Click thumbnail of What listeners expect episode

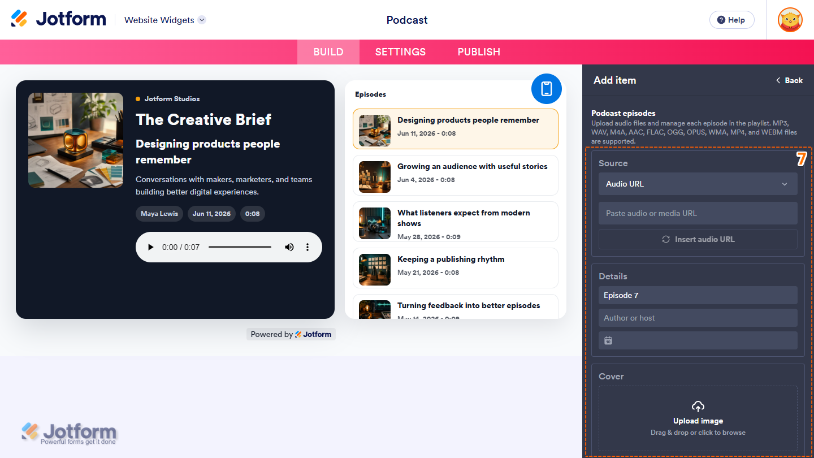[375, 223]
